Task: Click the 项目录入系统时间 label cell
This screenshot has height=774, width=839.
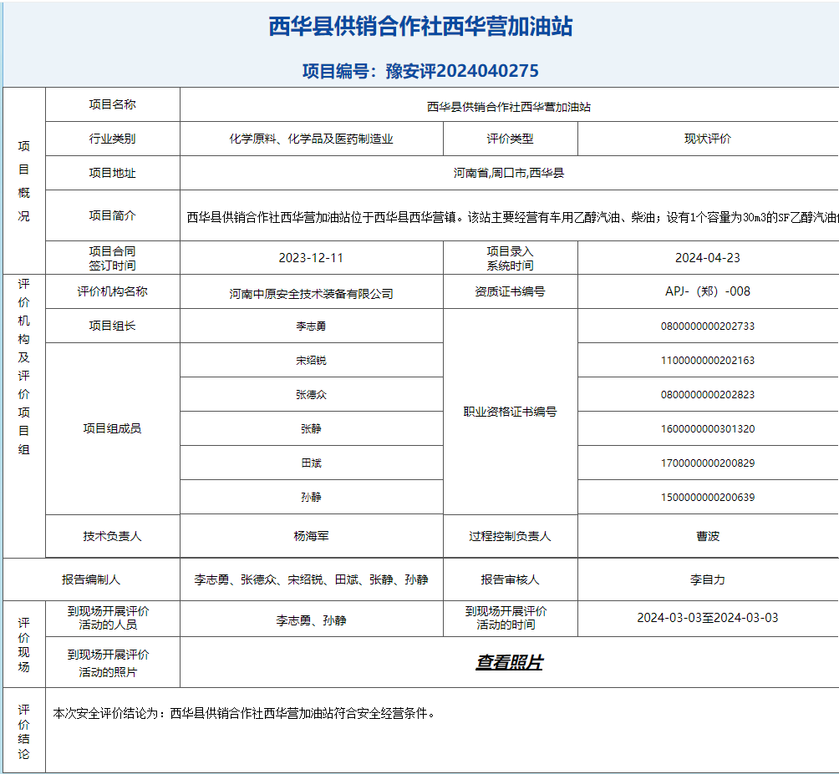Action: [511, 258]
